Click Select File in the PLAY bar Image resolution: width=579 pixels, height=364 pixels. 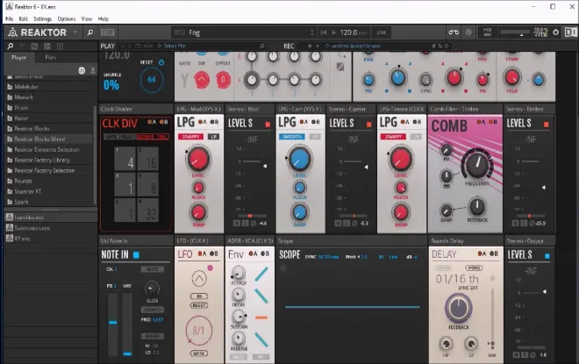[175, 46]
